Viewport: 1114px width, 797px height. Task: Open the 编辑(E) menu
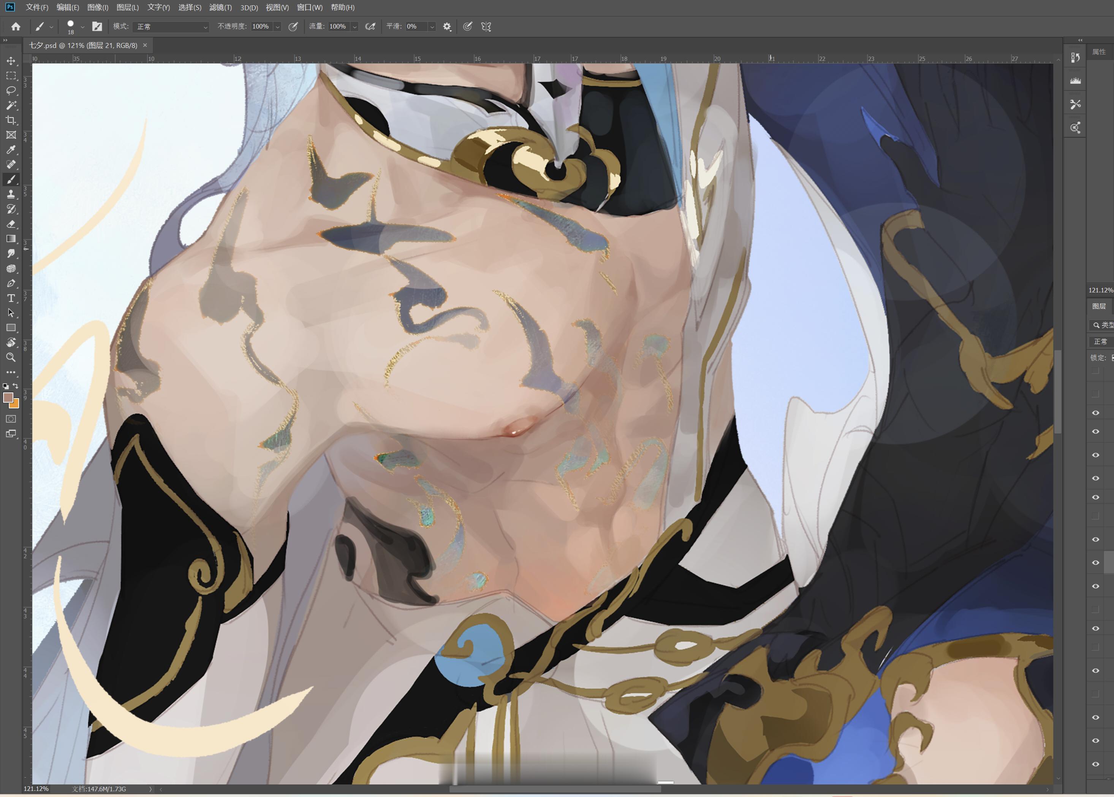pyautogui.click(x=68, y=7)
